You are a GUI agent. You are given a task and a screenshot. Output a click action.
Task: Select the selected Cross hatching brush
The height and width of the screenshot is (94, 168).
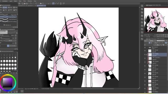(x=8, y=17)
